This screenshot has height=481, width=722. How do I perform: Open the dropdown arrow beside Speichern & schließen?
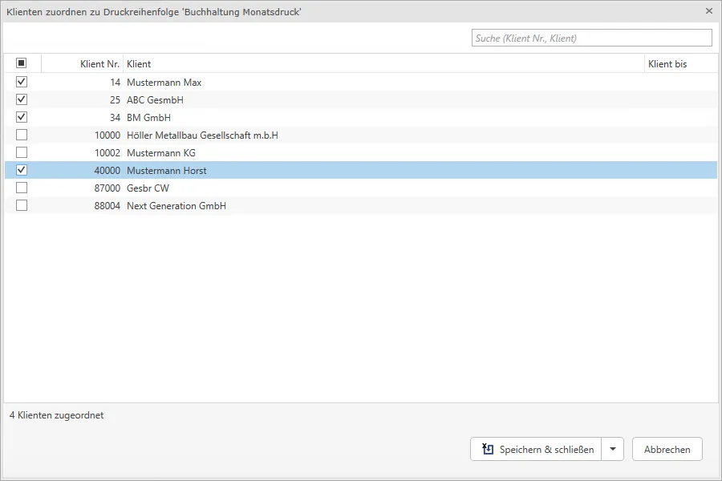pyautogui.click(x=612, y=449)
